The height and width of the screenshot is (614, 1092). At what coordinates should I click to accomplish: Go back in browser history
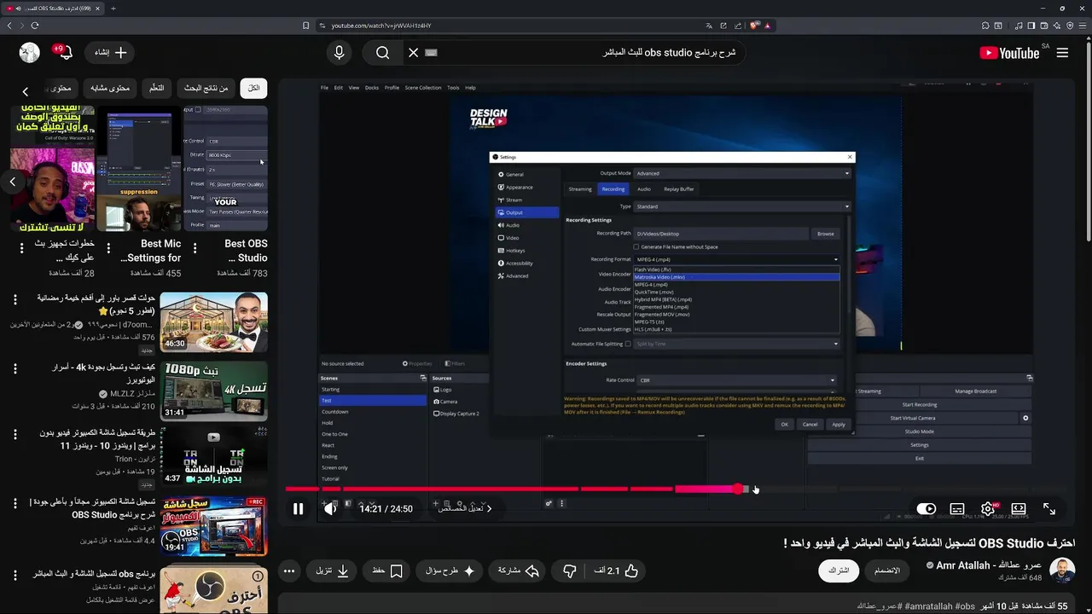click(10, 26)
